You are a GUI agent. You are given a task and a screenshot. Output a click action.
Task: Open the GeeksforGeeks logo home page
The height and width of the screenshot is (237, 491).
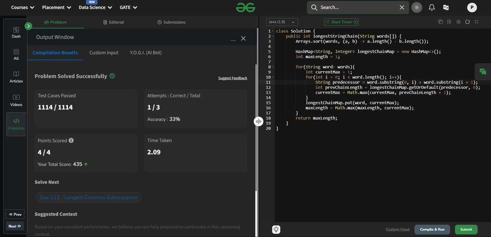(x=245, y=7)
